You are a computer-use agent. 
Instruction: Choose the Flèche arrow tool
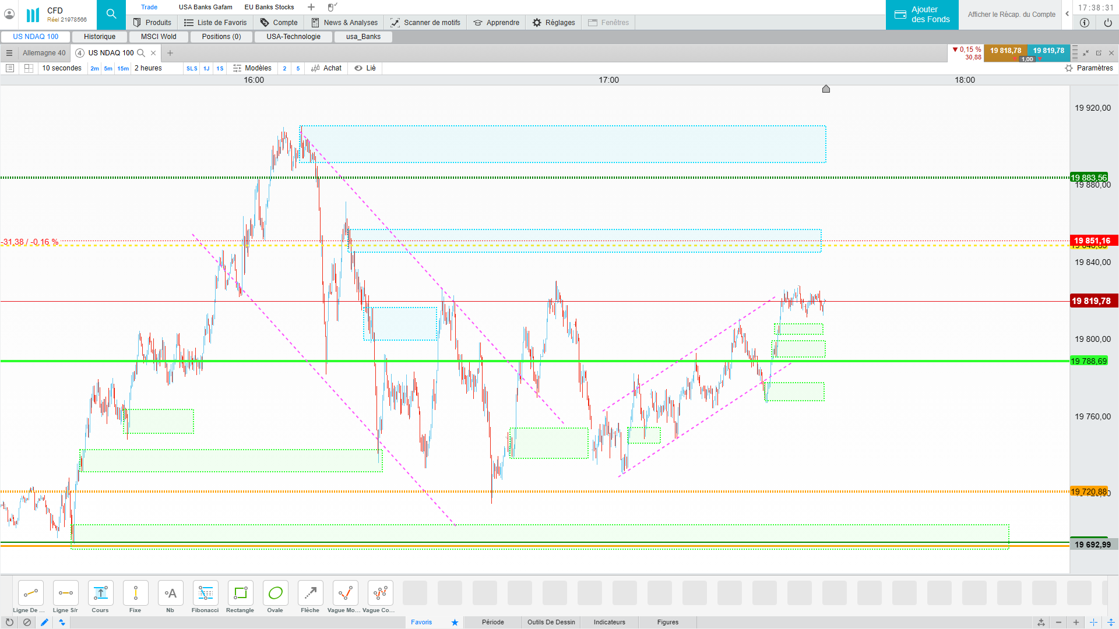click(x=310, y=593)
